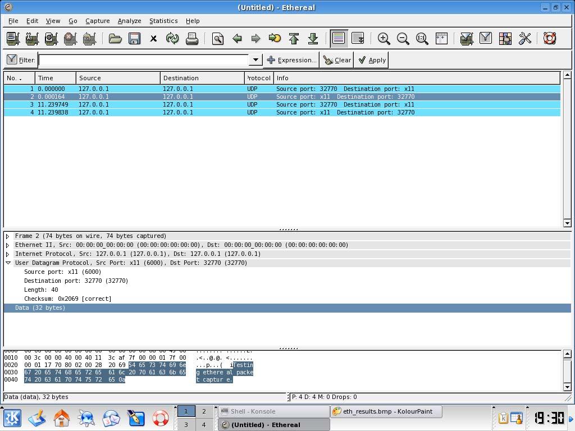The height and width of the screenshot is (431, 575).
Task: Find a packet magnifier icon
Action: 218,39
